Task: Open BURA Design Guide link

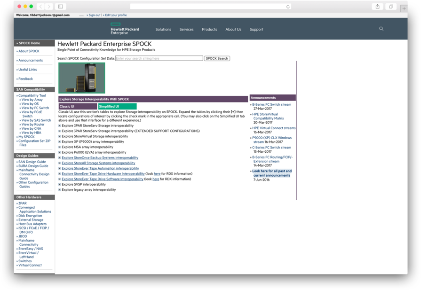Action: [x=33, y=166]
